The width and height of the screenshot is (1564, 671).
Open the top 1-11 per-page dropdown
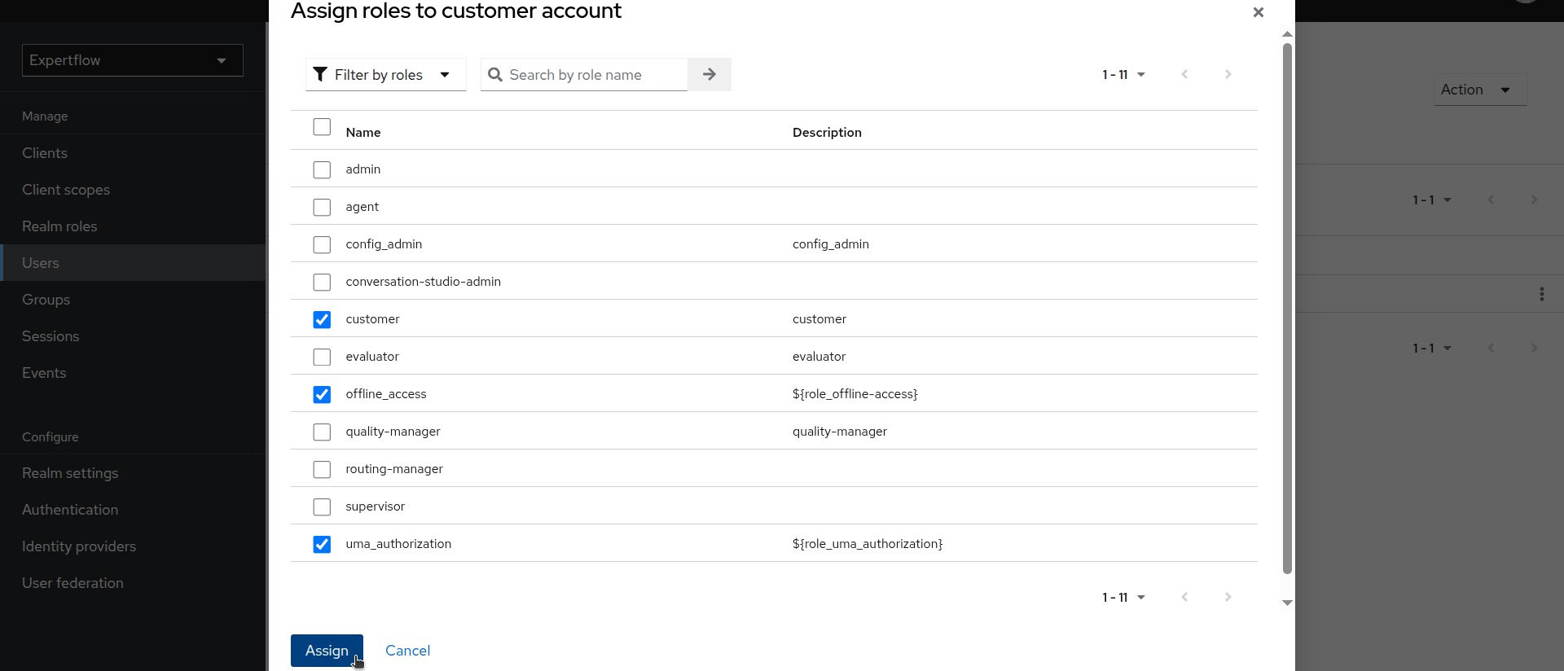(x=1123, y=75)
